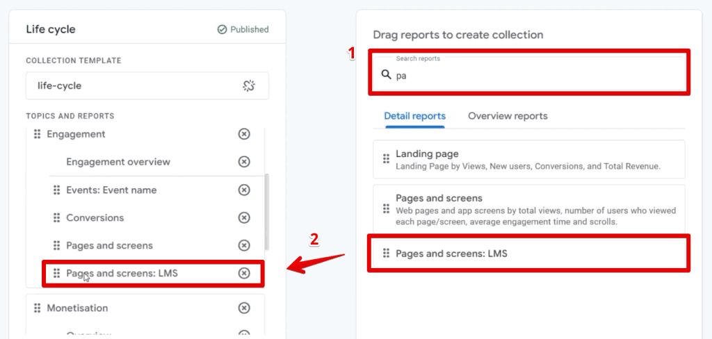The image size is (712, 339).
Task: Remove the Engagement topic
Action: 244,134
